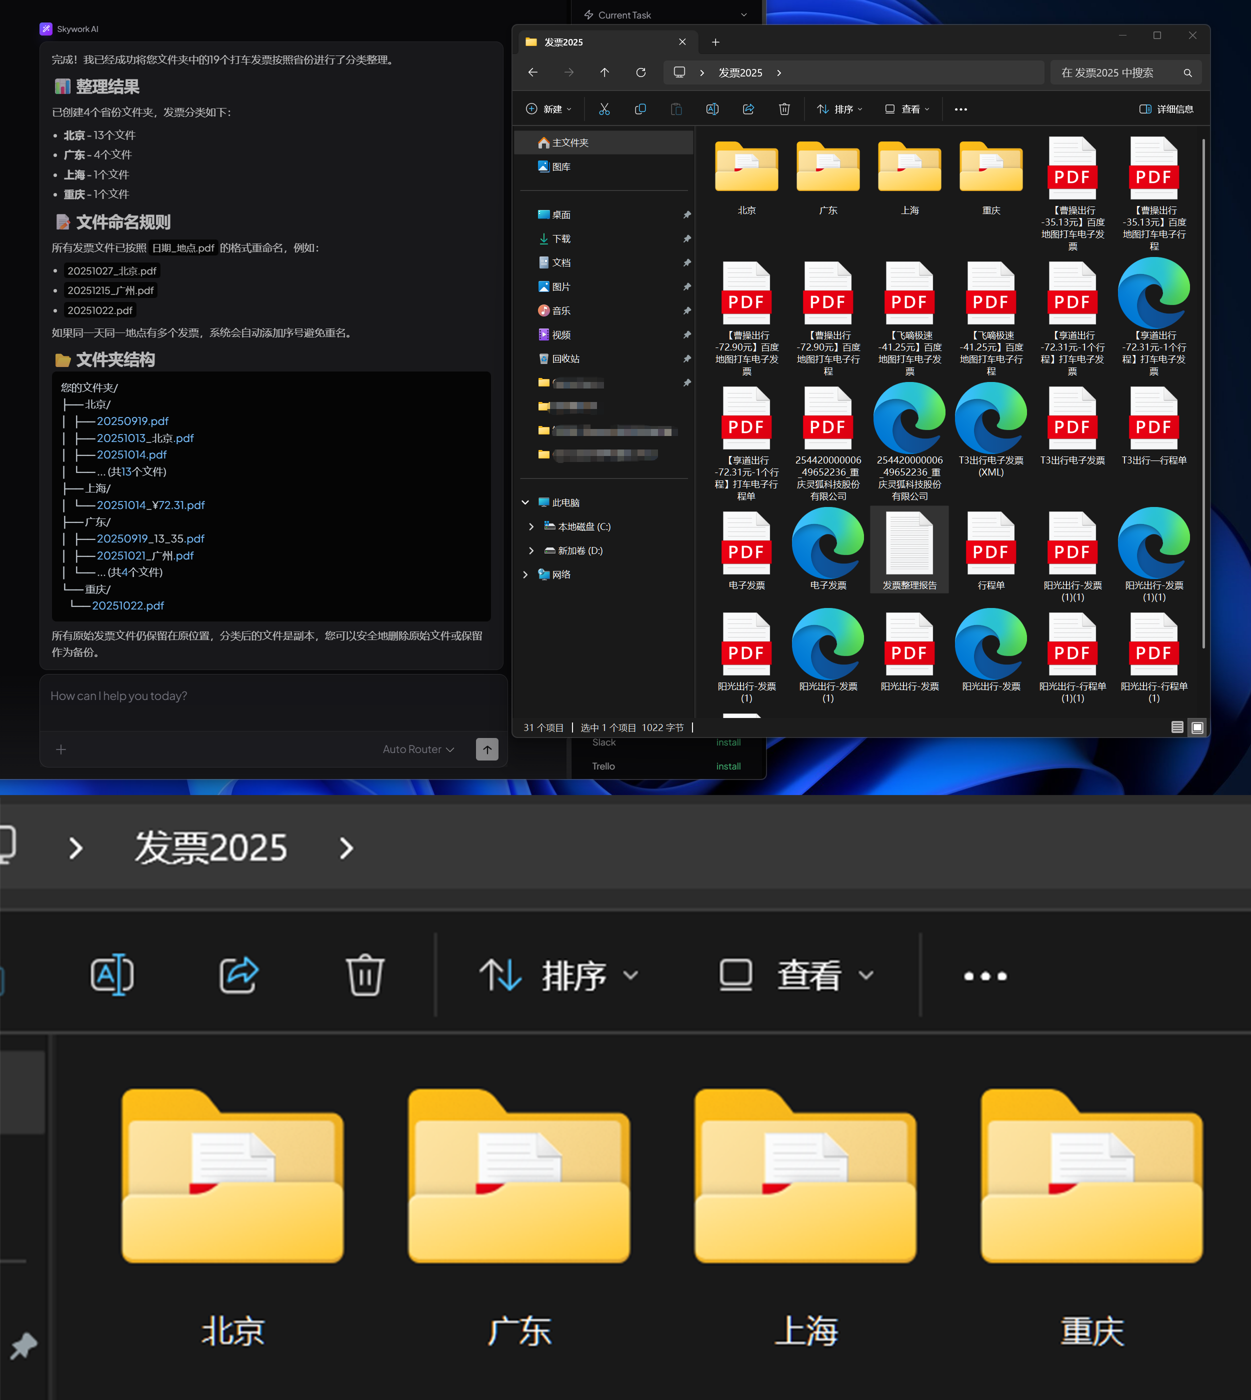The image size is (1251, 1400).
Task: Select the Rename icon in the toolbar
Action: click(712, 108)
